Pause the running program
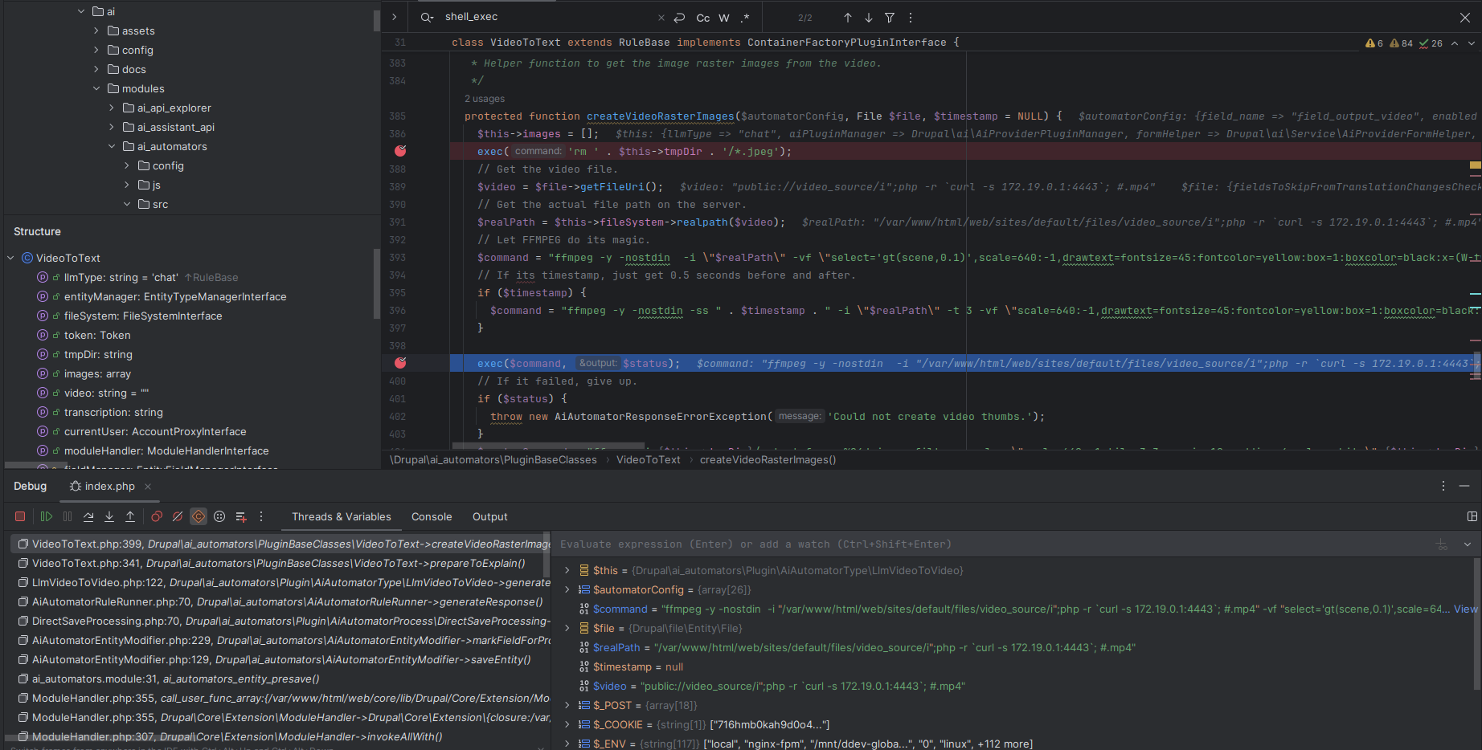The image size is (1482, 750). (x=68, y=517)
